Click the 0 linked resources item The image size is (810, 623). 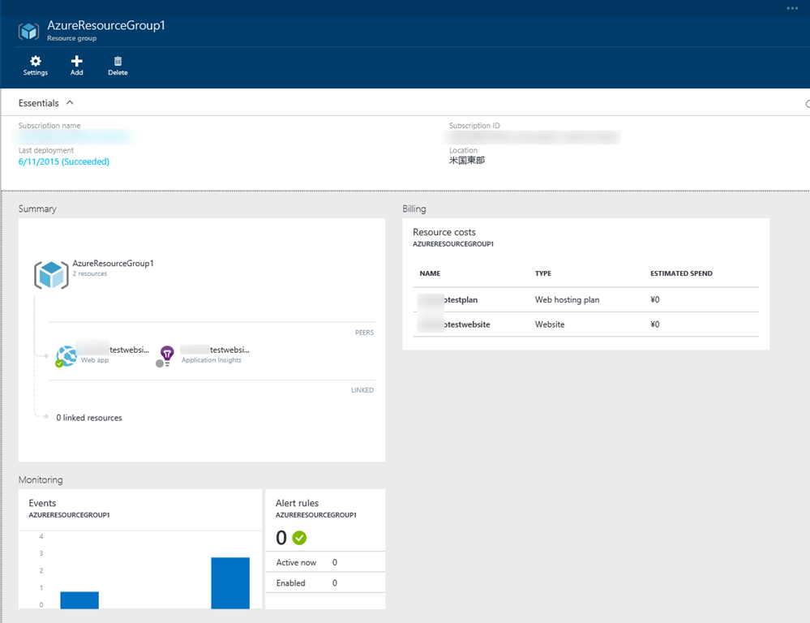pos(89,418)
